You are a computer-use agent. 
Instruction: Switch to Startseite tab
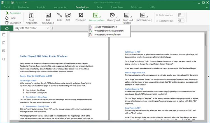pos(23,7)
